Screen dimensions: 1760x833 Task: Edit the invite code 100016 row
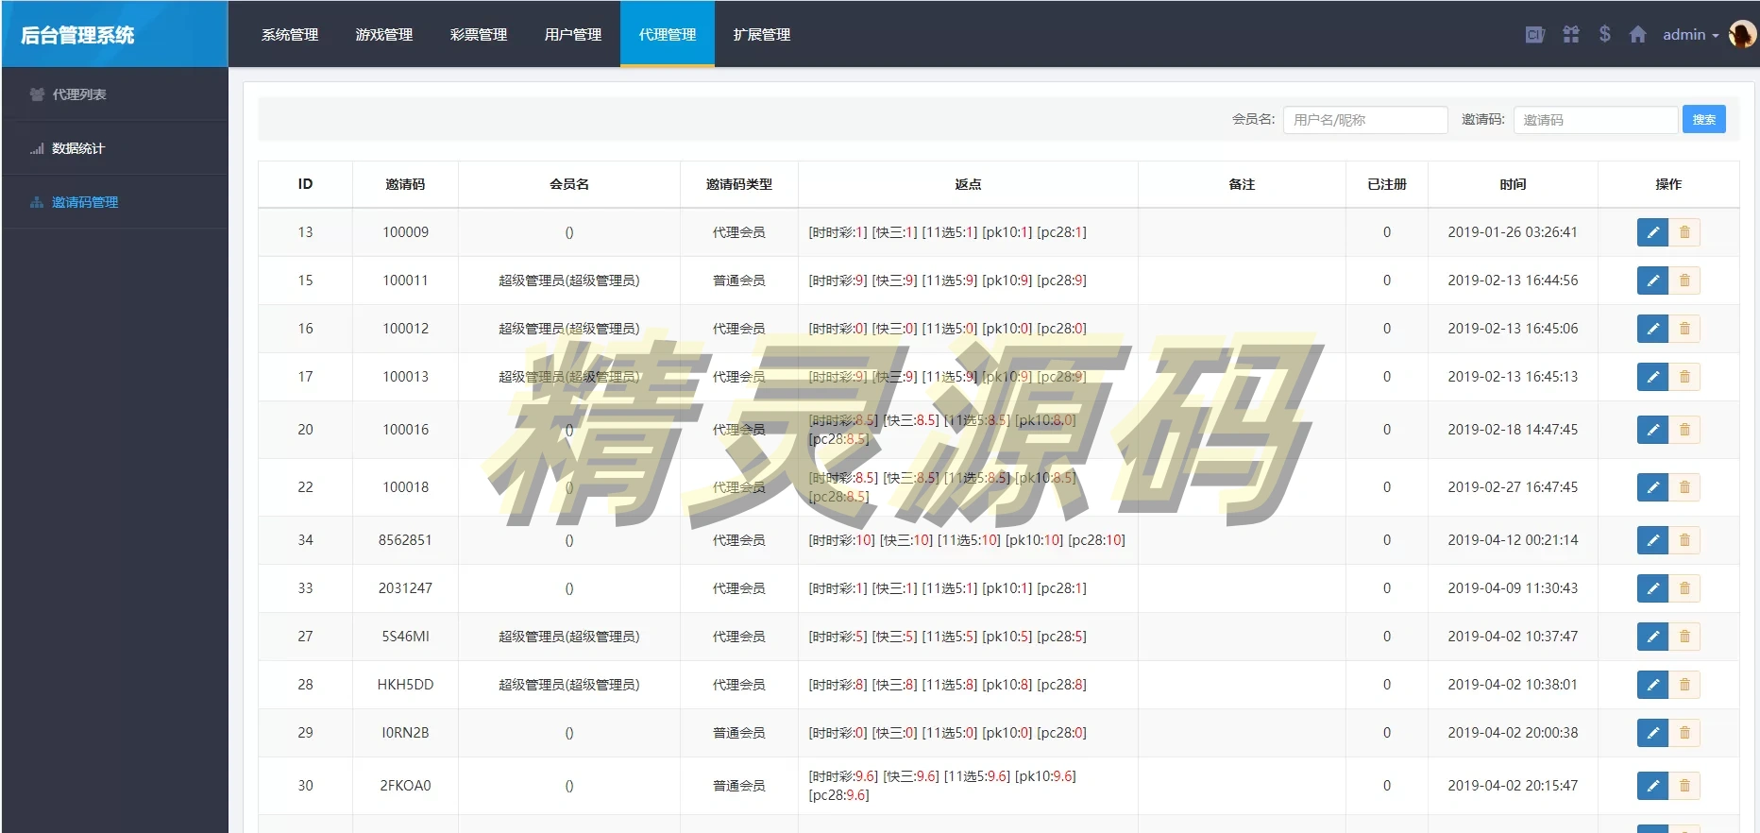pyautogui.click(x=1652, y=430)
